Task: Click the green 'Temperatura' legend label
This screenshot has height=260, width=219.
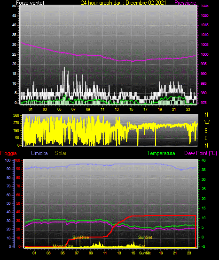Action: point(161,153)
